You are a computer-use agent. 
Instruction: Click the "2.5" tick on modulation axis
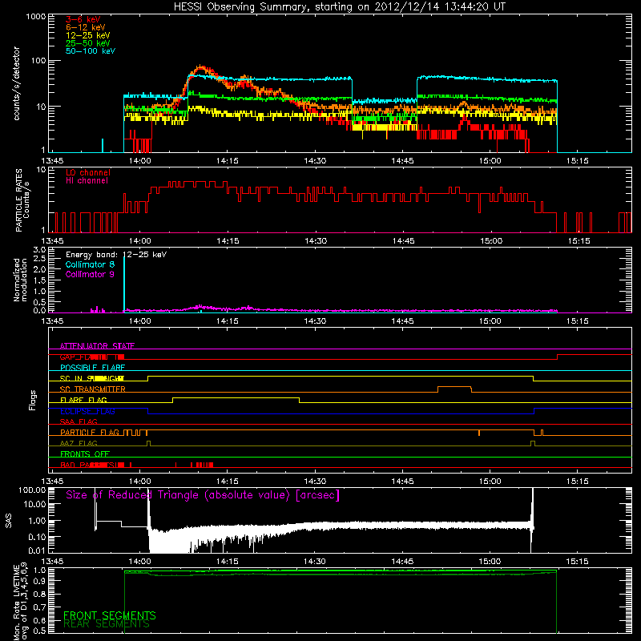pos(39,259)
